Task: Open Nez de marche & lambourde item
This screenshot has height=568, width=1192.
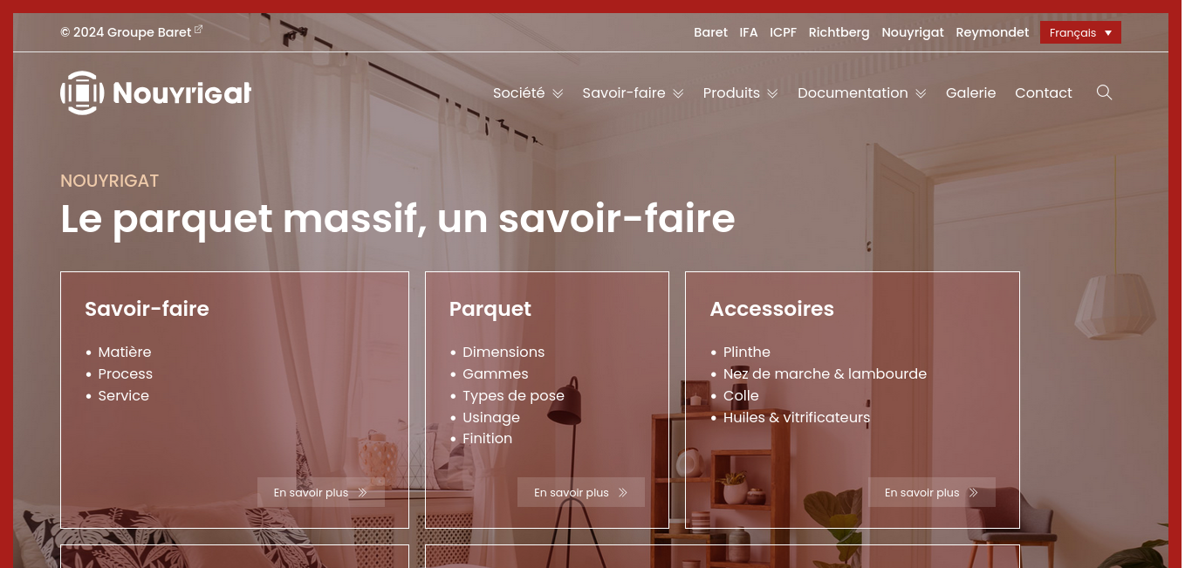Action: point(825,373)
